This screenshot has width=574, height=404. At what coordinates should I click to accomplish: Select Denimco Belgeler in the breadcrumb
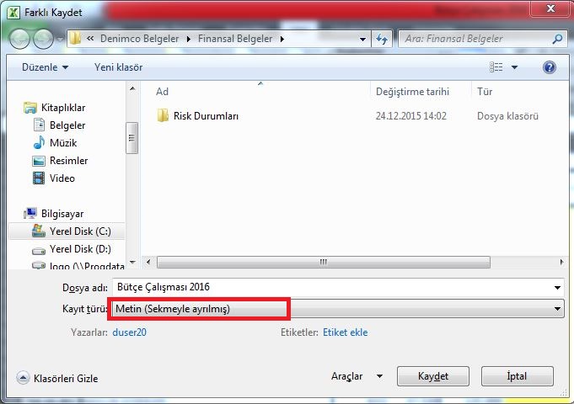click(139, 39)
